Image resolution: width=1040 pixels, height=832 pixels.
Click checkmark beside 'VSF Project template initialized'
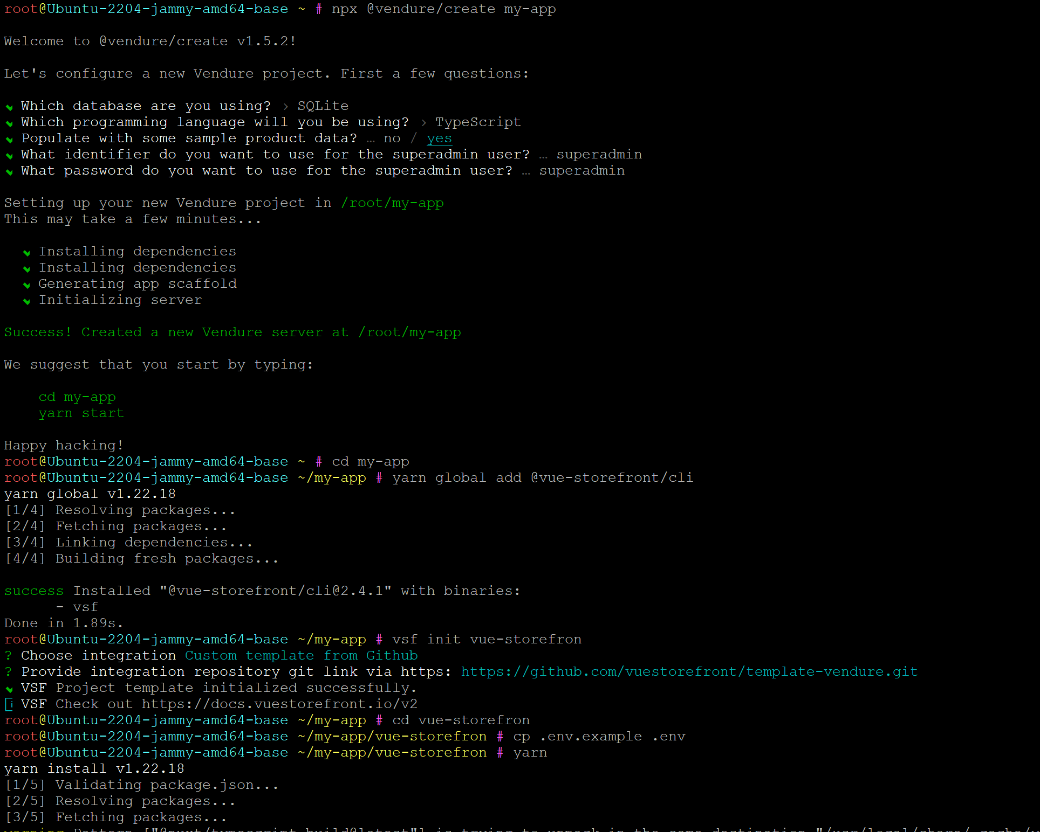(9, 689)
